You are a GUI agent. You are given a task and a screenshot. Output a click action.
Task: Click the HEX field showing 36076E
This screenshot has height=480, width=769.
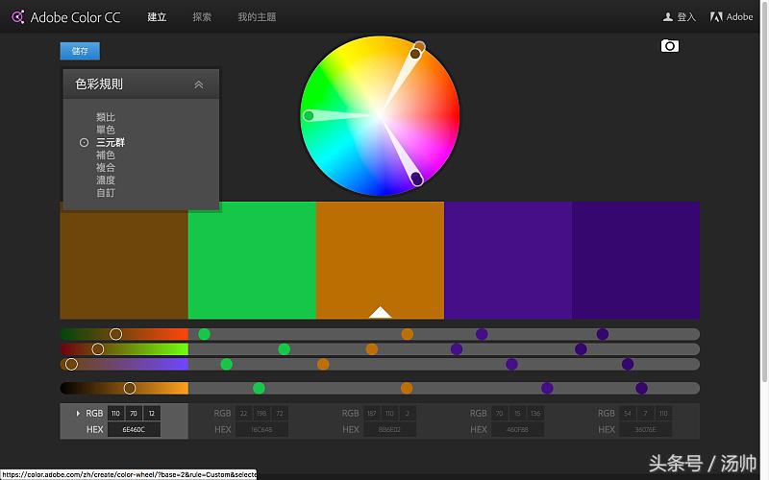(646, 429)
